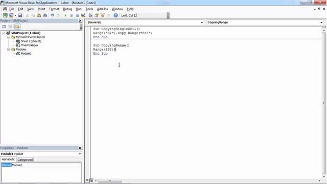Open the Debug menu

coord(67,9)
